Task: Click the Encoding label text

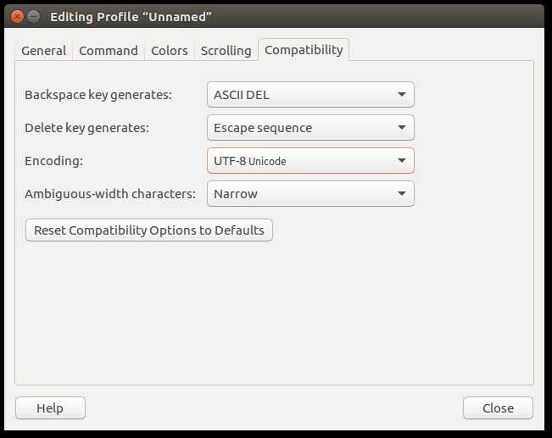Action: click(x=54, y=161)
